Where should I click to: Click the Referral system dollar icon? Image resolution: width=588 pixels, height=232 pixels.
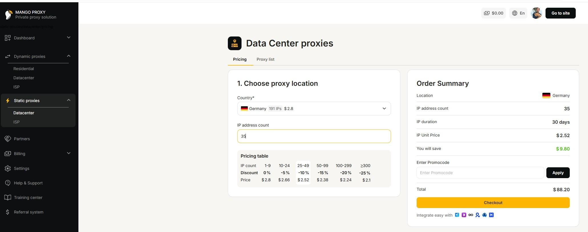[8, 212]
